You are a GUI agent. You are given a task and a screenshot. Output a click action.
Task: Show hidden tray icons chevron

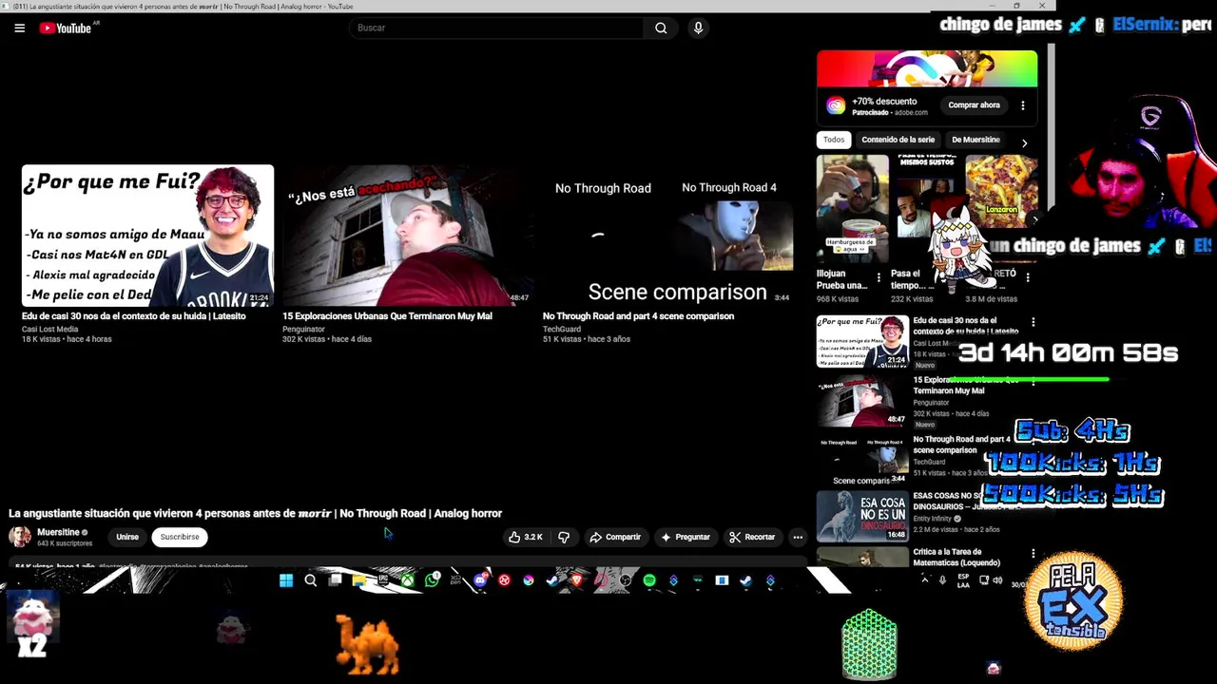[925, 579]
